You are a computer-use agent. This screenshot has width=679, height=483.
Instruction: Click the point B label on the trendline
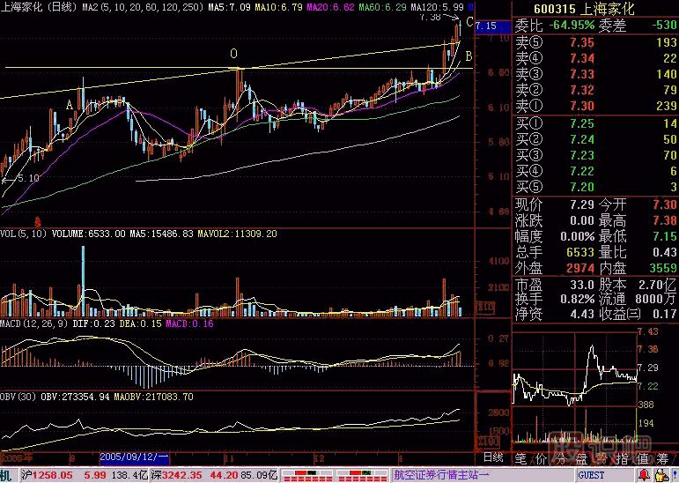(x=469, y=56)
